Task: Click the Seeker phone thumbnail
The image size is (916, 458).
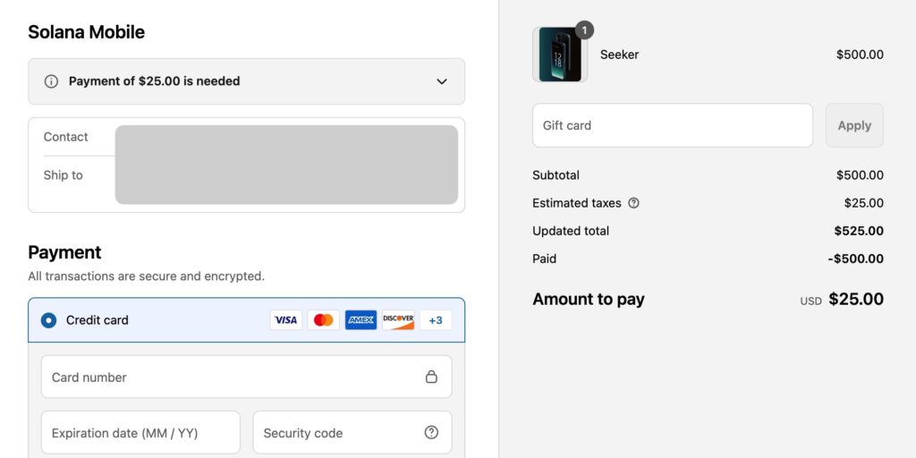Action: pos(560,55)
